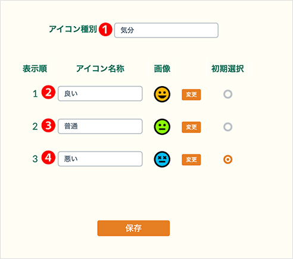The image size is (293, 259).
Task: Click red numbered marker 2
Action: [x=48, y=92]
